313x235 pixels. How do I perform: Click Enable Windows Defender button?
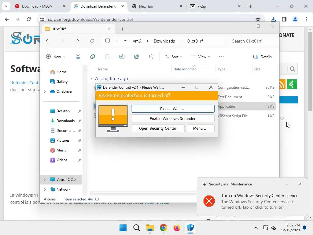173,118
